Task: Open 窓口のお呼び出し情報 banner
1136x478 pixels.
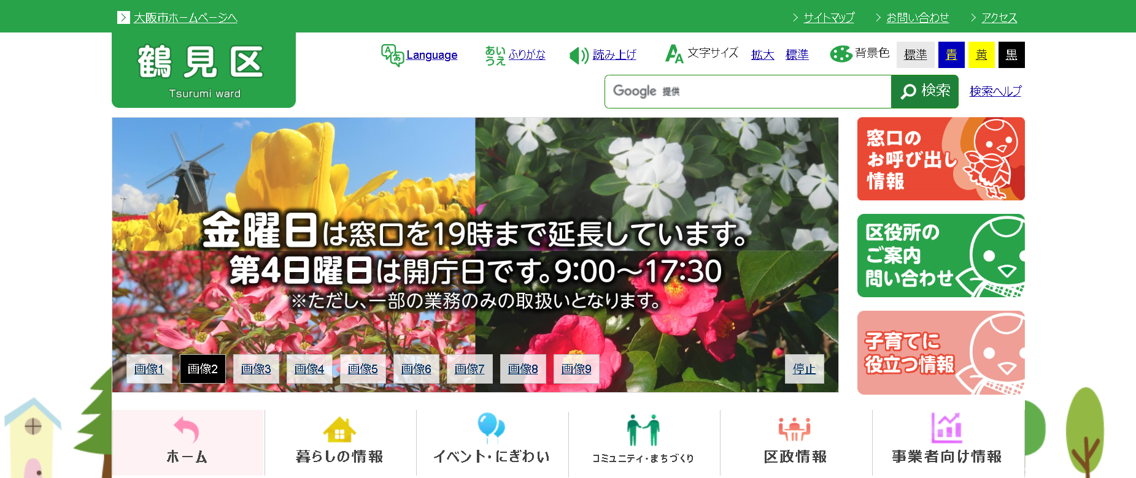Action: pos(941,159)
